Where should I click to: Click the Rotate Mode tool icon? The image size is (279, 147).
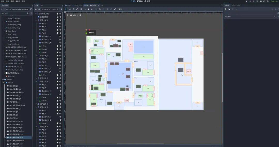coord(73,9)
